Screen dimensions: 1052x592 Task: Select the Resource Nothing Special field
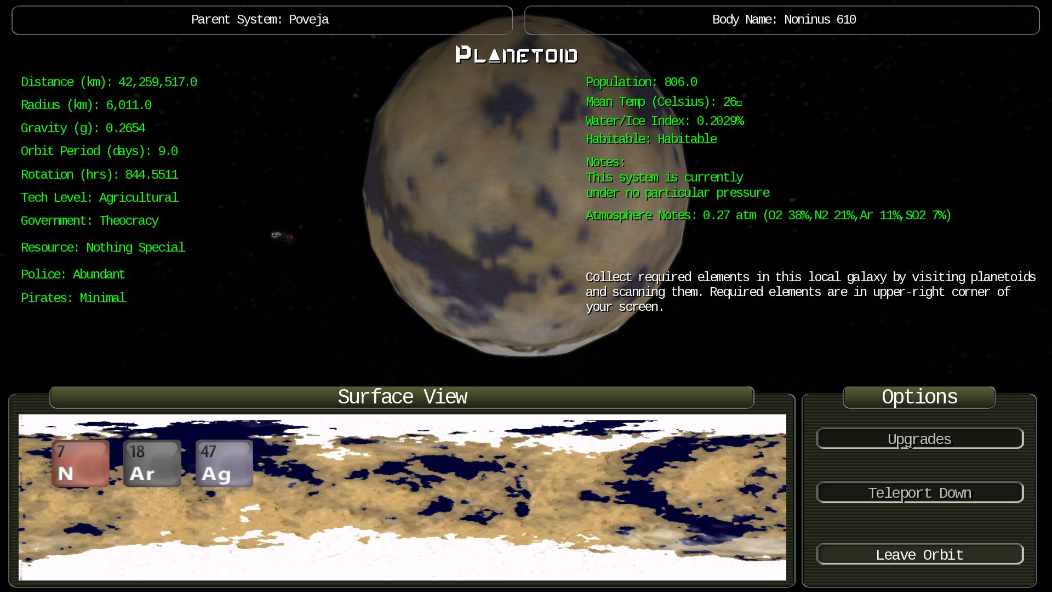102,247
